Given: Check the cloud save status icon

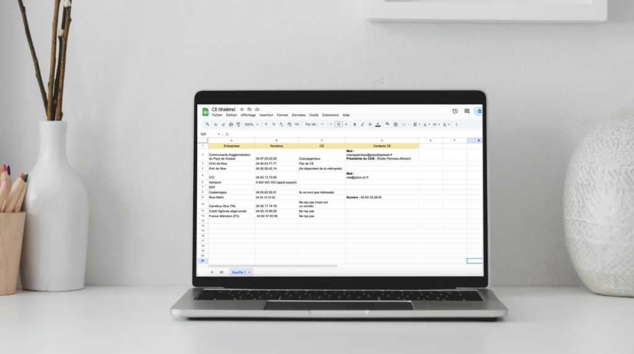Looking at the screenshot, I should coord(257,109).
